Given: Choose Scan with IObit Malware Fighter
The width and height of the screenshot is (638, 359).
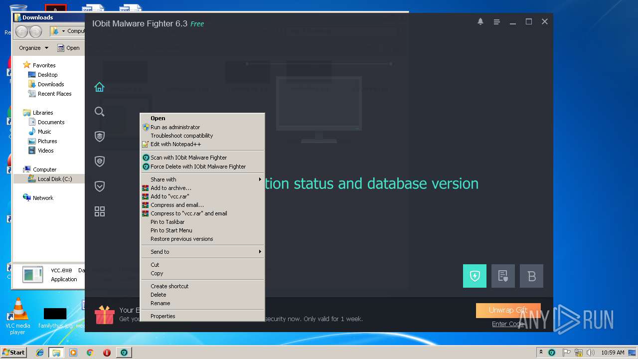Looking at the screenshot, I should coord(202,158).
